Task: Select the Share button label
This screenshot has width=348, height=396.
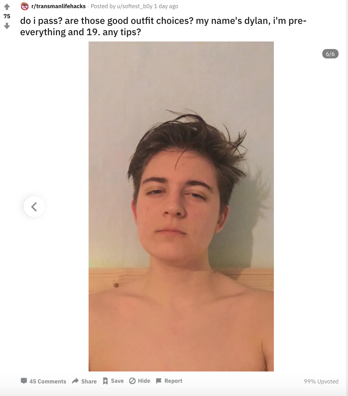Action: (x=89, y=381)
